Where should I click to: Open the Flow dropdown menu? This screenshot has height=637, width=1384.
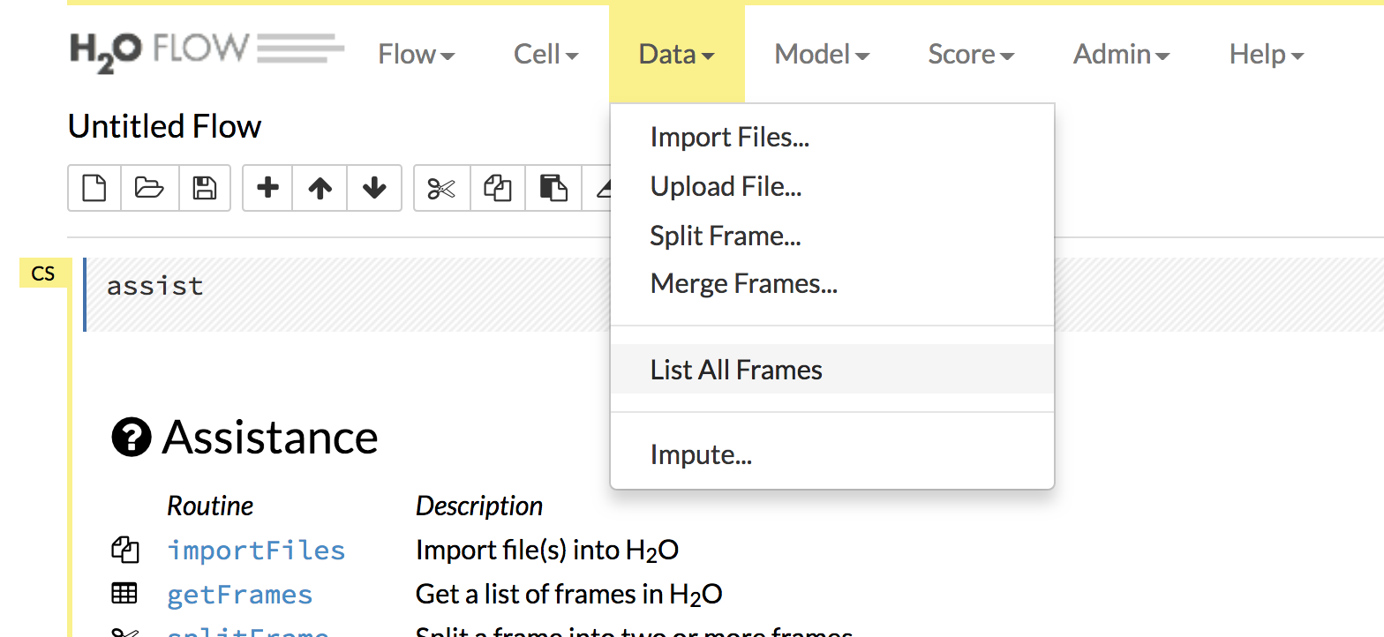pos(417,55)
